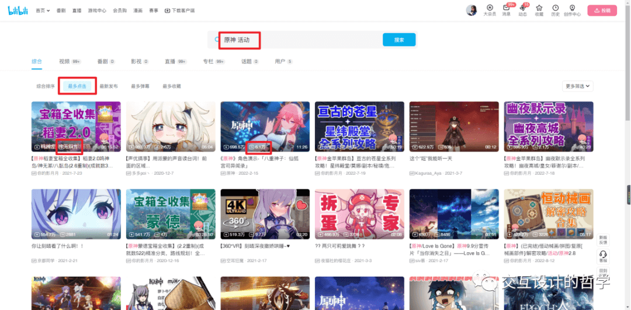
Task: Open the 恒动械画 解密攻略 thumbnail
Action: coord(549,214)
